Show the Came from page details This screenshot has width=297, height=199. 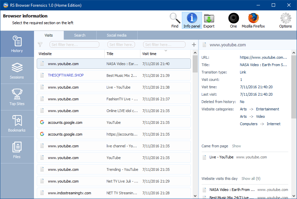[x=237, y=146]
